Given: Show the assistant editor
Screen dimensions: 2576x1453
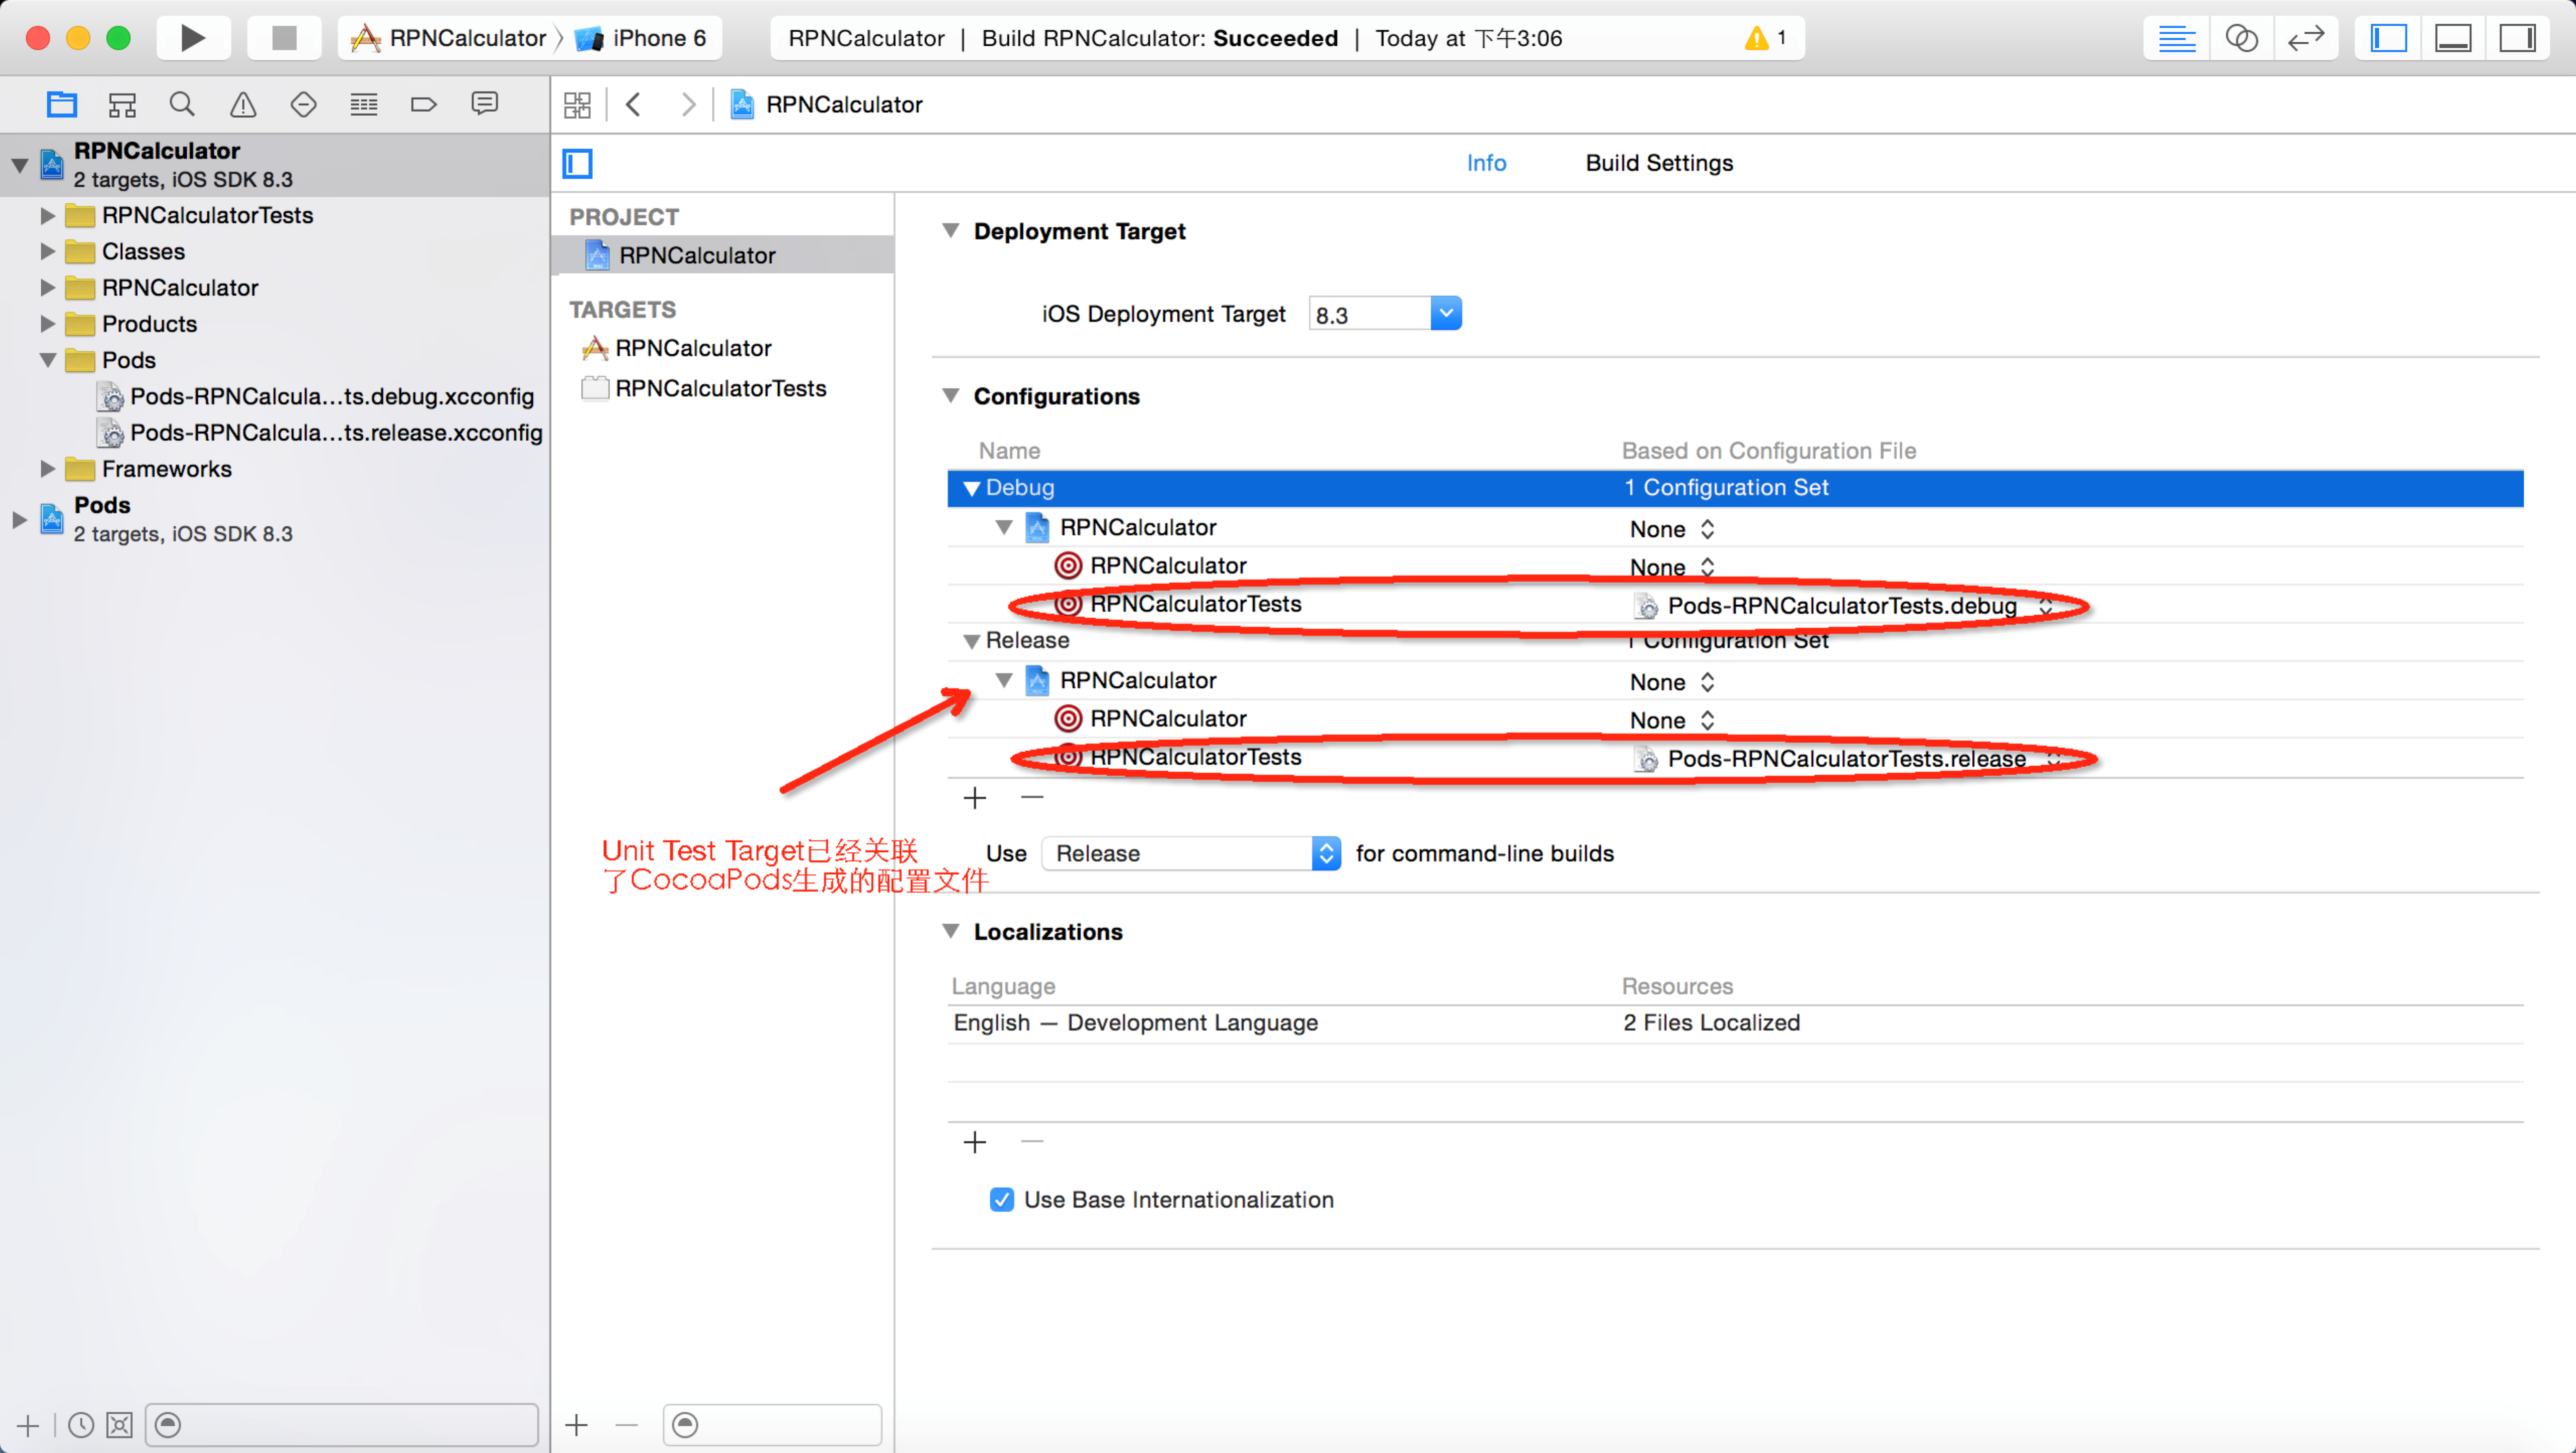Looking at the screenshot, I should pos(2241,38).
